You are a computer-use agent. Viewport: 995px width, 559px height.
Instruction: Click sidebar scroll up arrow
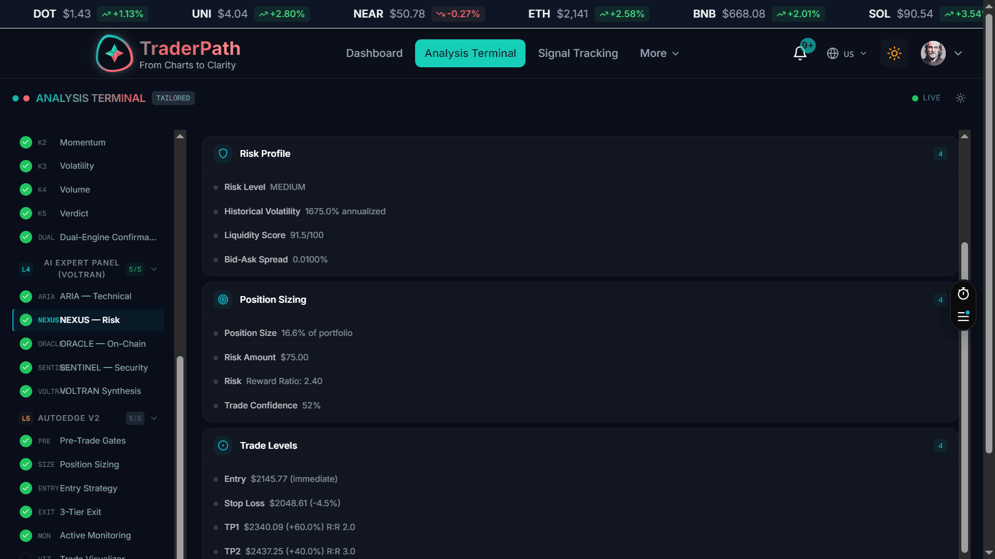180,136
